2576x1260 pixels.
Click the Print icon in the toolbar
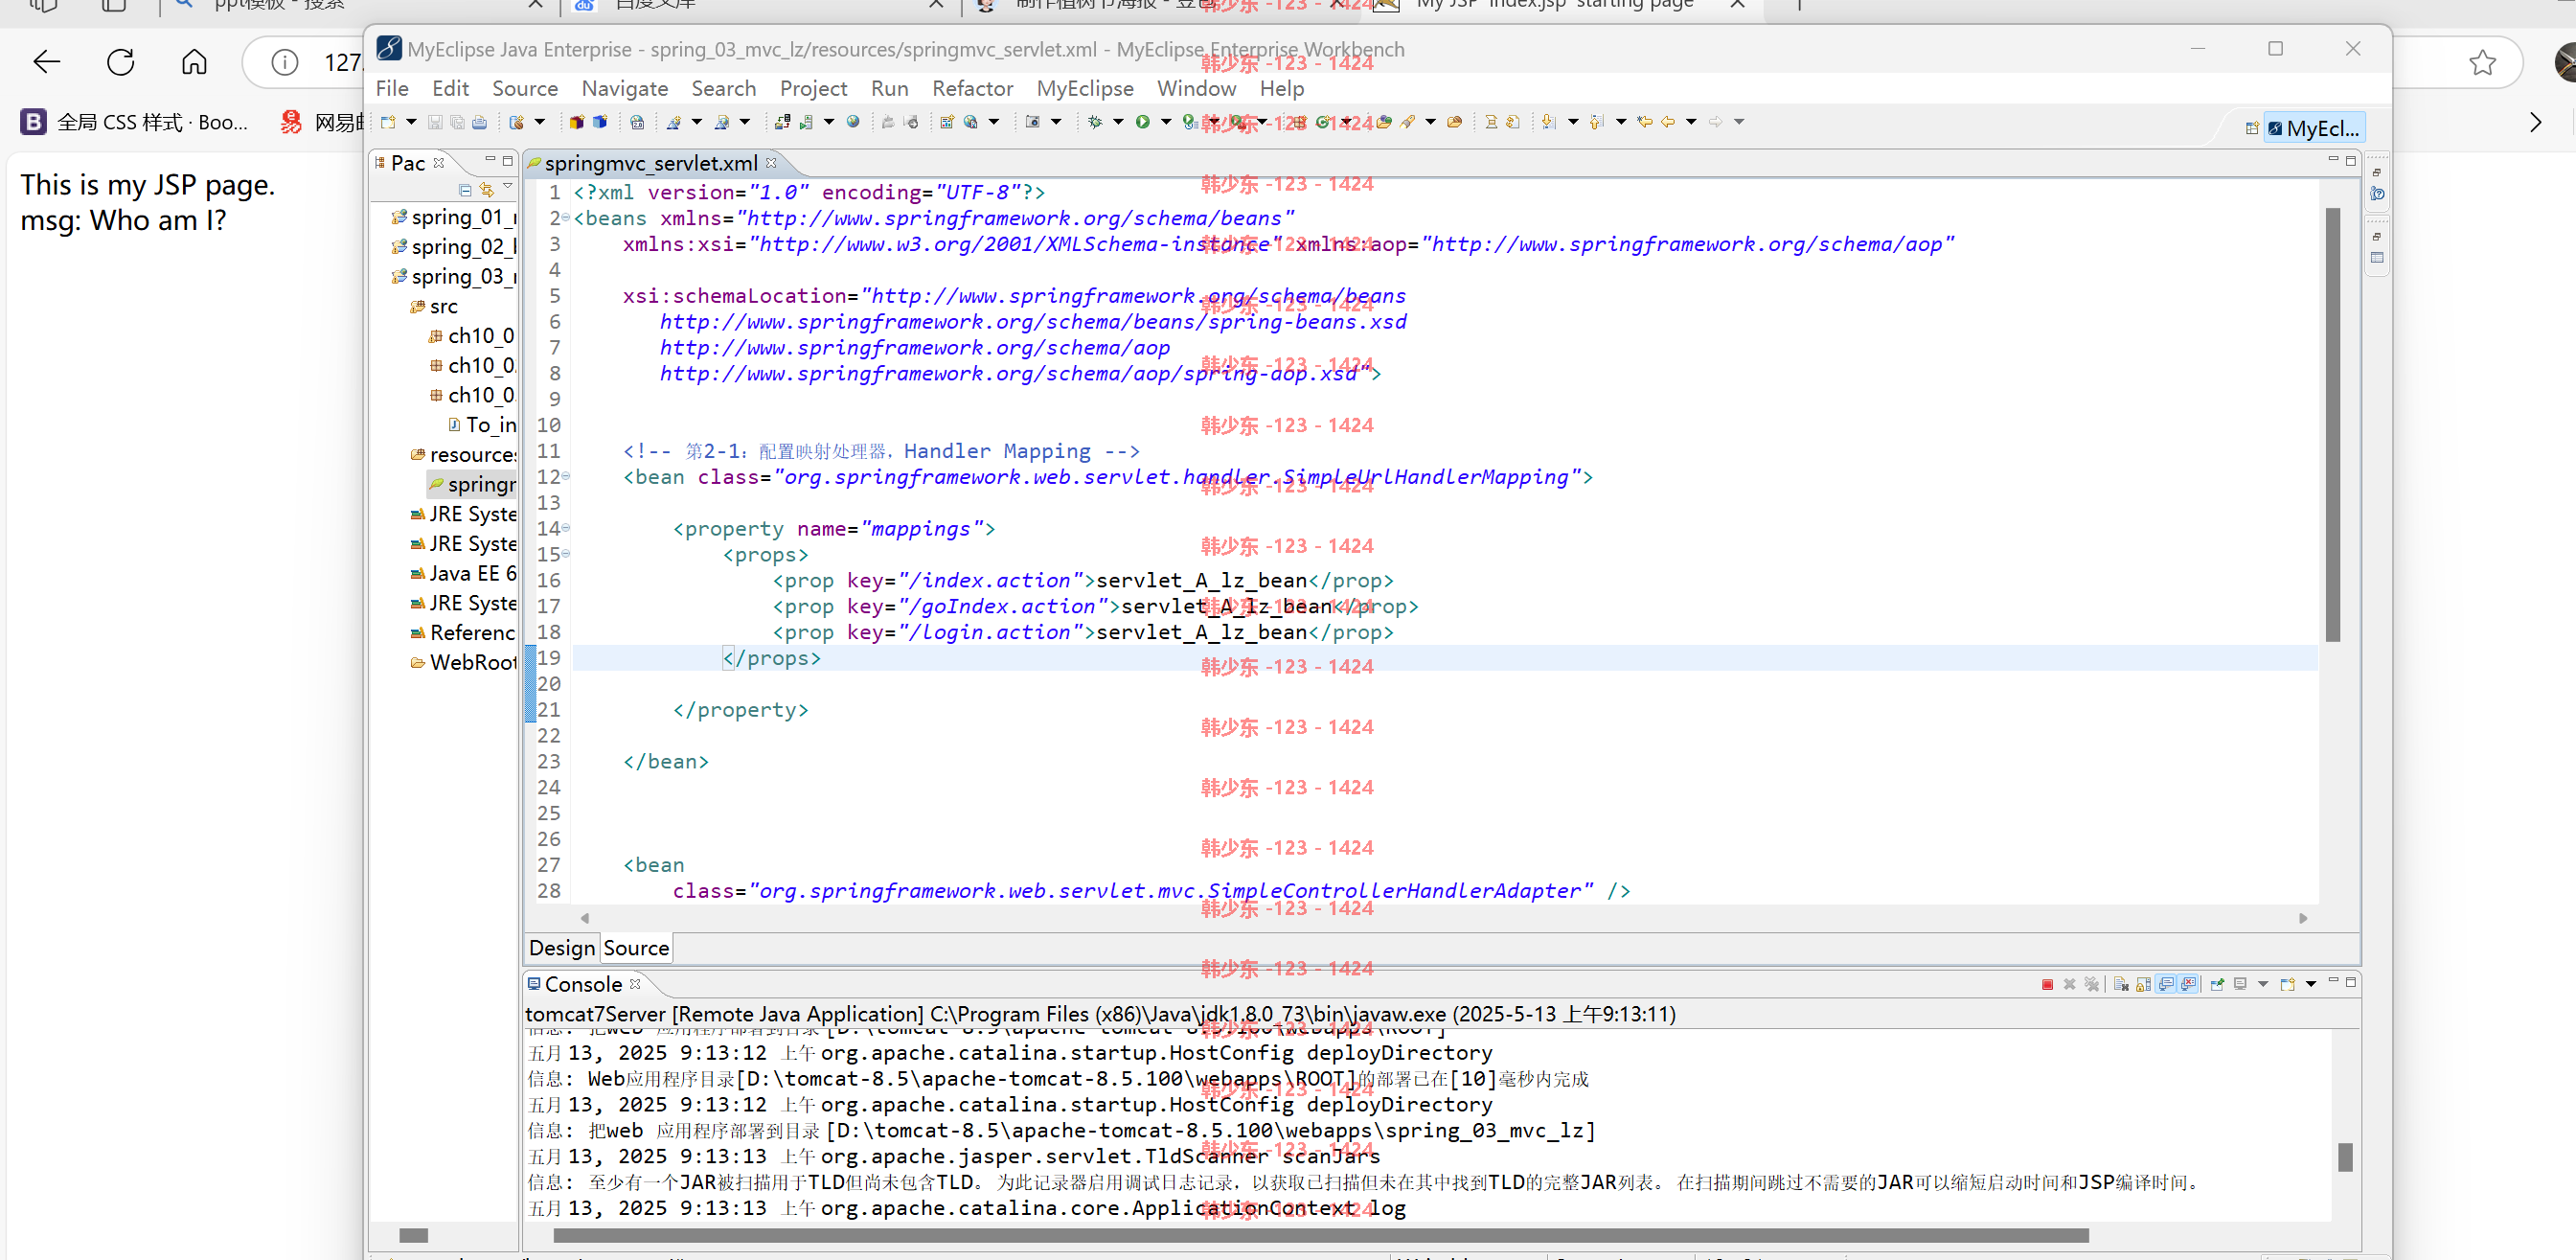[x=480, y=122]
